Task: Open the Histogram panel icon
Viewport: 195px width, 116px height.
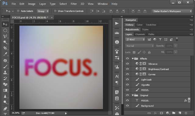Action: 117,33
